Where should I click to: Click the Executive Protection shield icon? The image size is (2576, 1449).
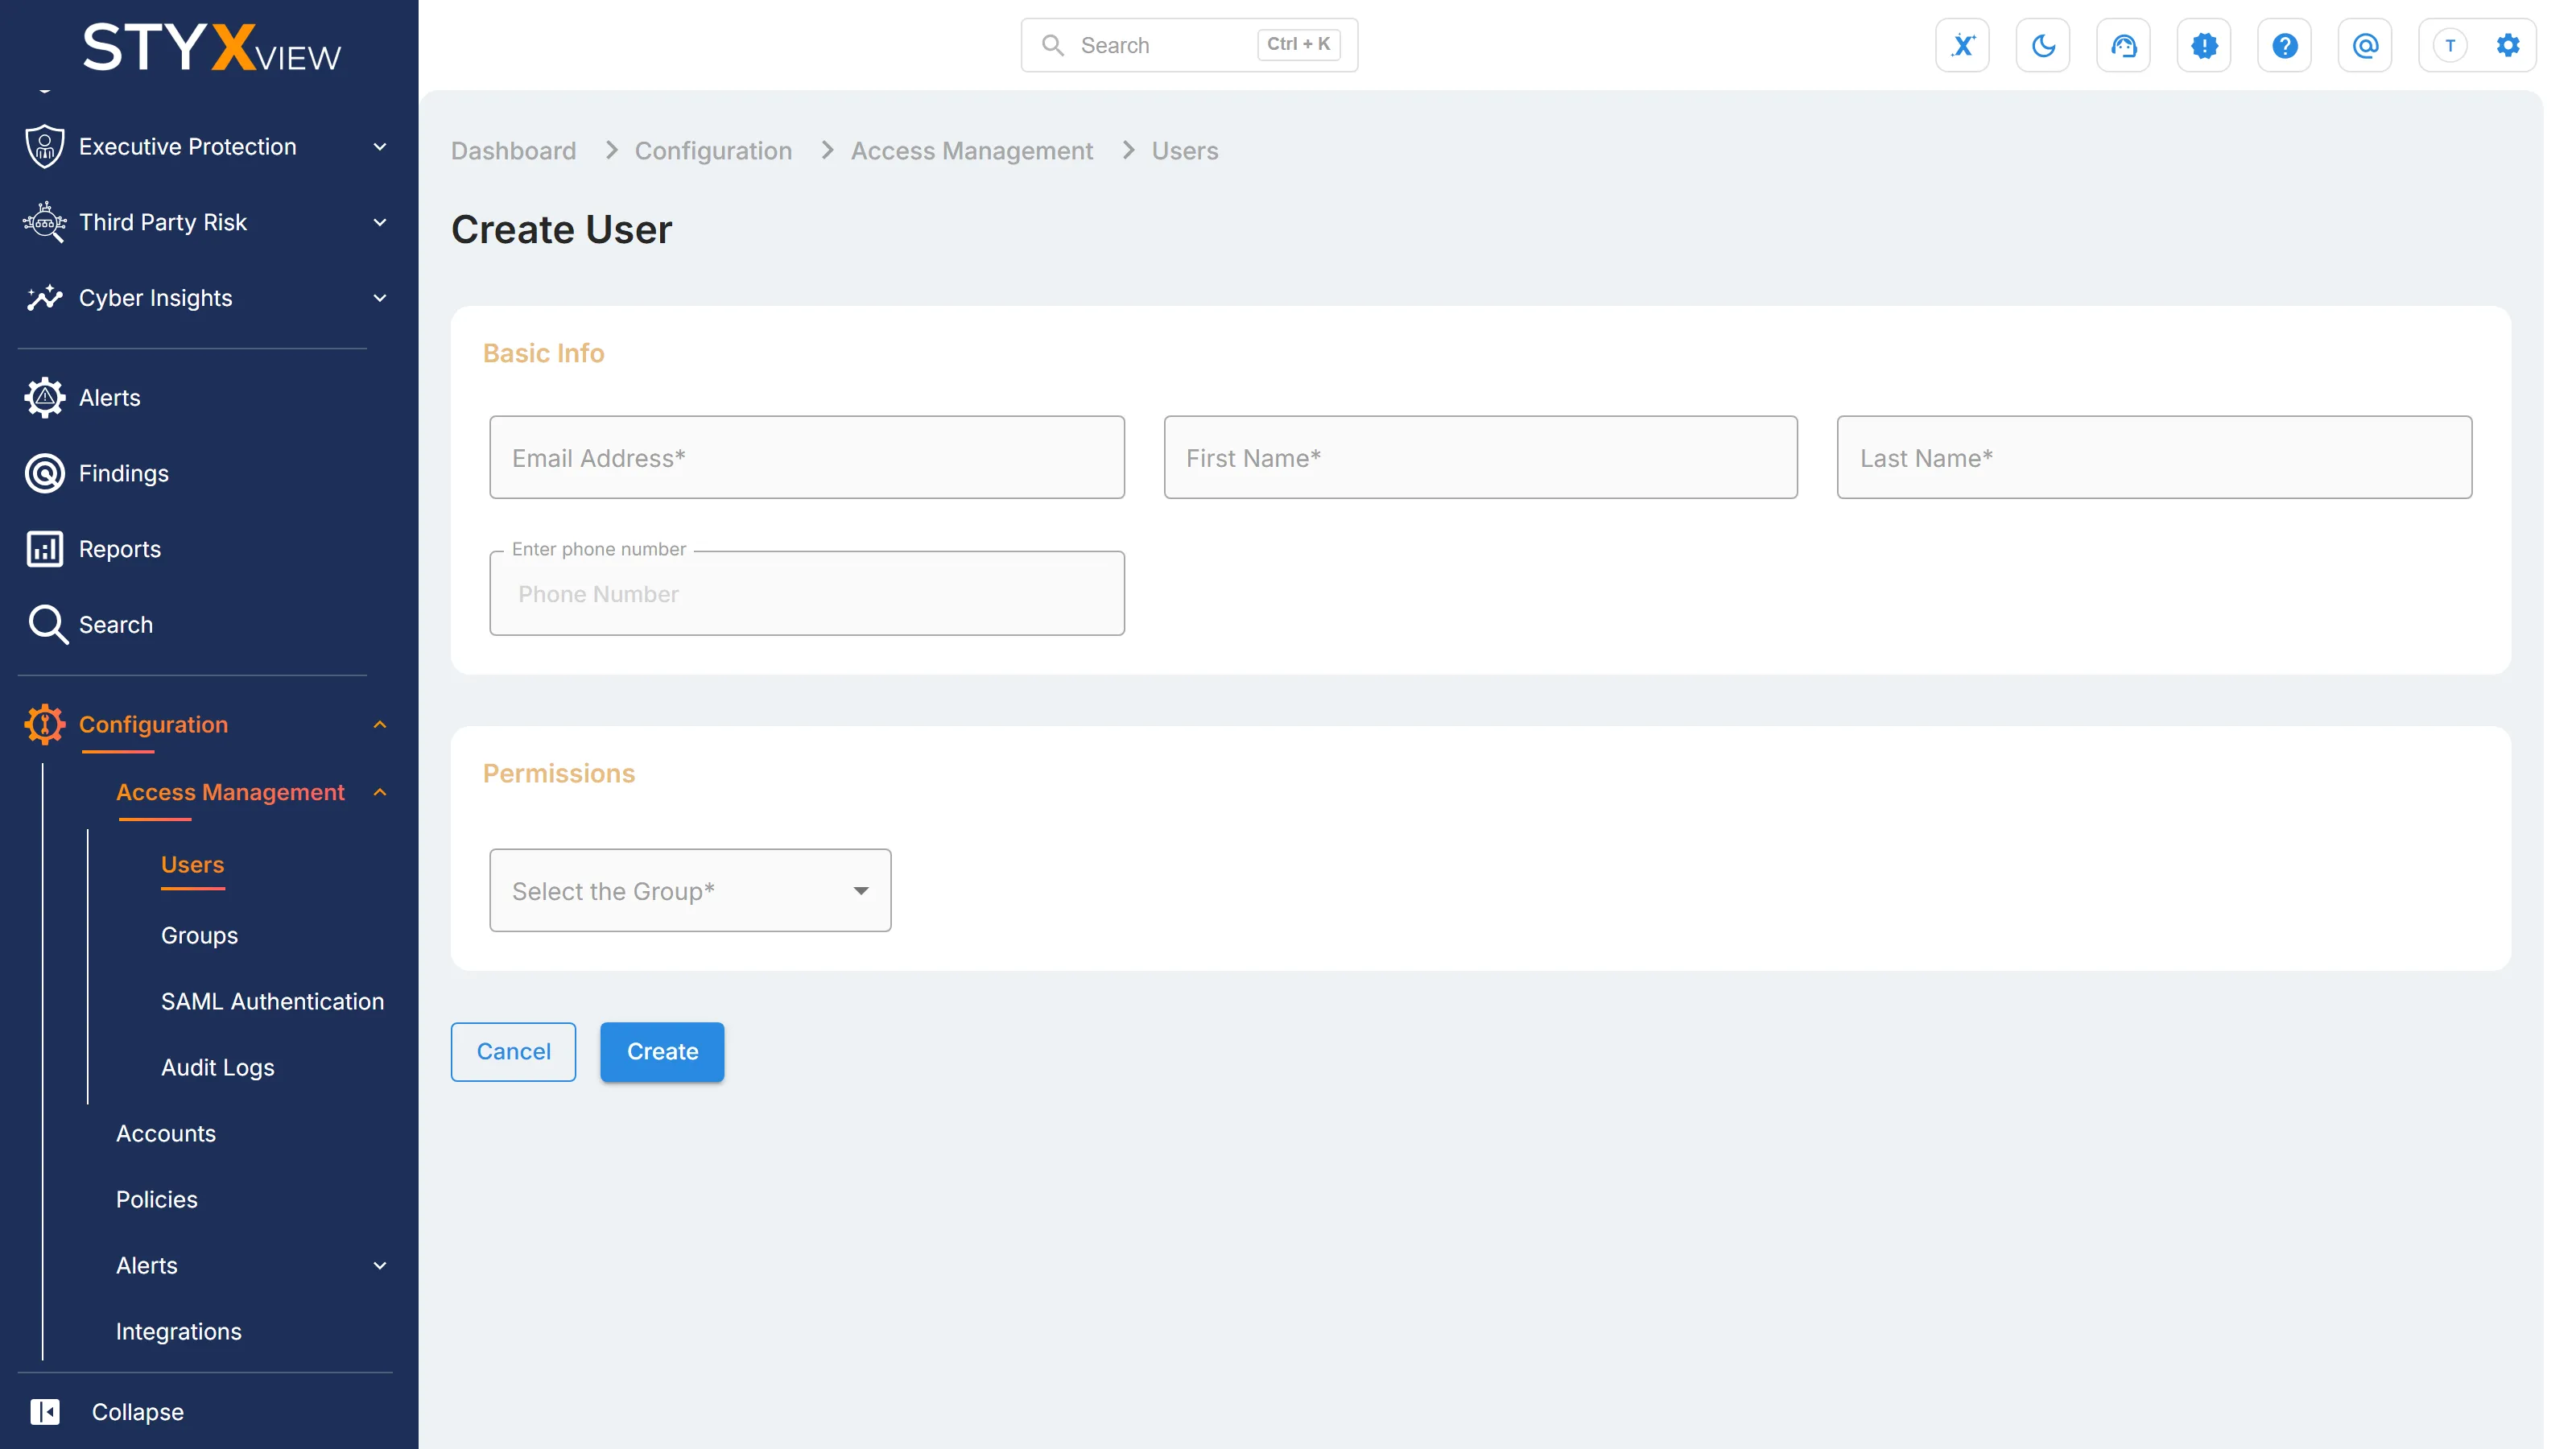(x=45, y=146)
